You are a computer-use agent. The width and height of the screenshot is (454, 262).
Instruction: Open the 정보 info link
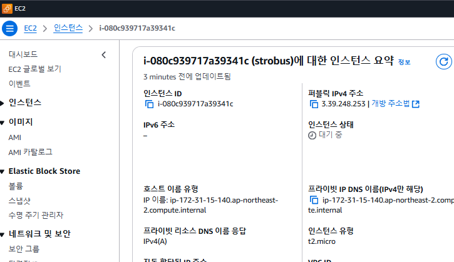(x=404, y=62)
